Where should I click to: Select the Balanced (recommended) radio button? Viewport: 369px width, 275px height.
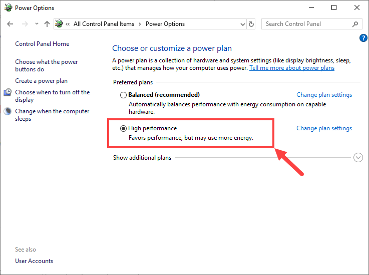coord(123,95)
